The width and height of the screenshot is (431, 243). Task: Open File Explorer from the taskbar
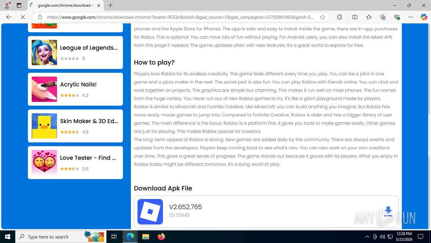[x=145, y=237]
